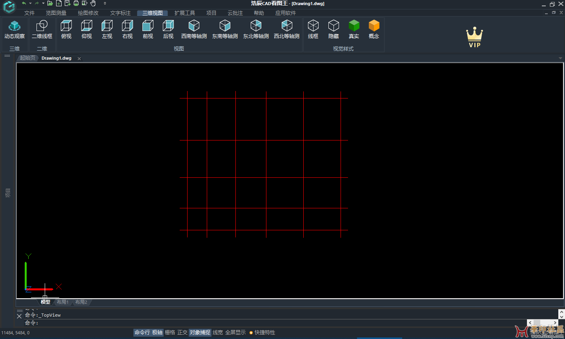This screenshot has width=565, height=339.
Task: Switch to right view (右视)
Action: pos(128,30)
